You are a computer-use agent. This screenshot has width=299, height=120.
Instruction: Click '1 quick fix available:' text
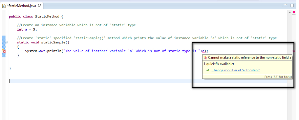(219, 64)
